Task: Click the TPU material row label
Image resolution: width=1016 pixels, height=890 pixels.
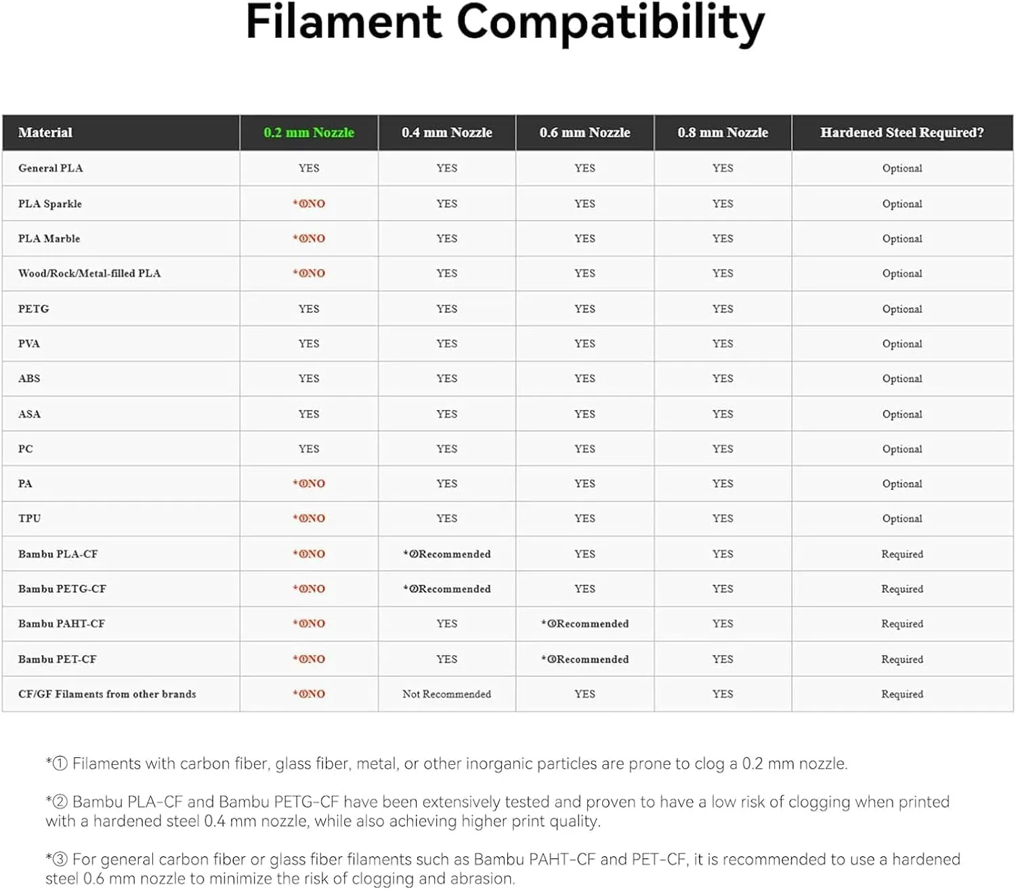Action: pos(30,518)
